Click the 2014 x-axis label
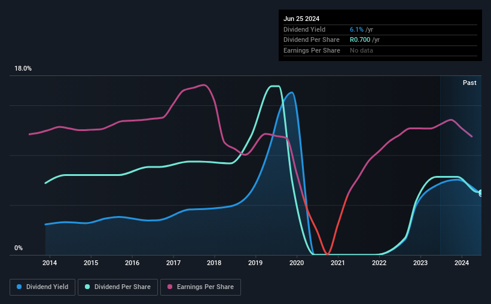The width and height of the screenshot is (491, 304). pyautogui.click(x=50, y=263)
